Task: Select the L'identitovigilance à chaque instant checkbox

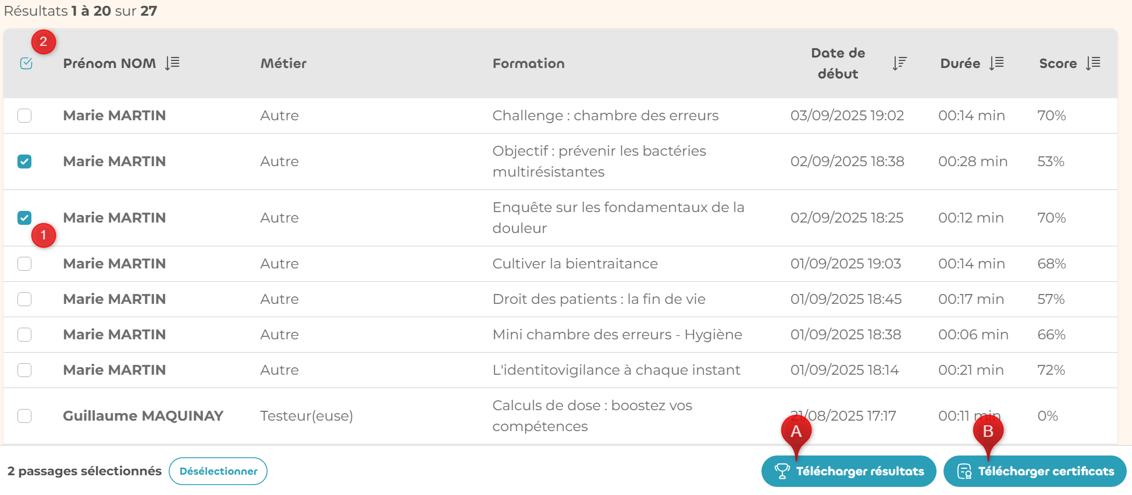Action: pyautogui.click(x=24, y=370)
